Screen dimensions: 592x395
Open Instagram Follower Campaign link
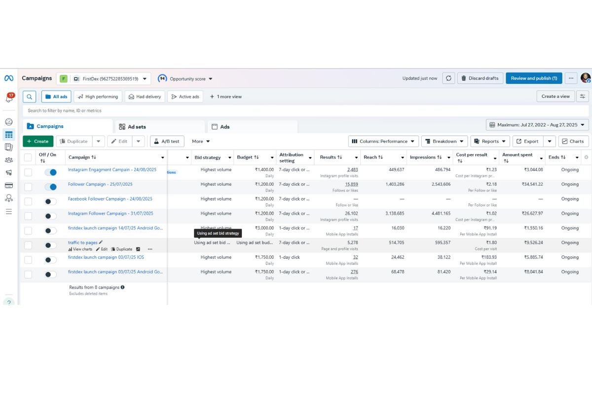coord(111,214)
